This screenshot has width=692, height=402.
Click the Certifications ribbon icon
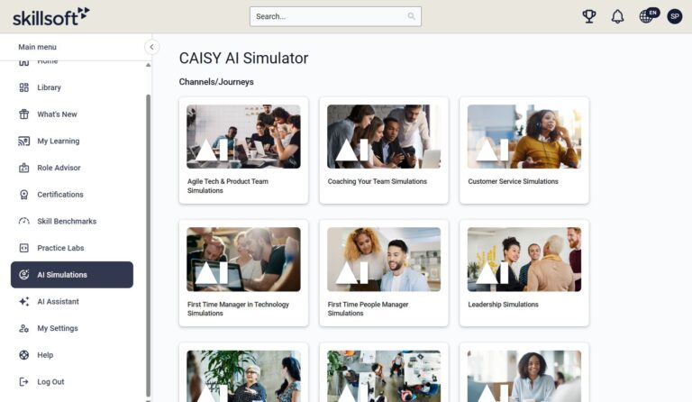coord(23,195)
